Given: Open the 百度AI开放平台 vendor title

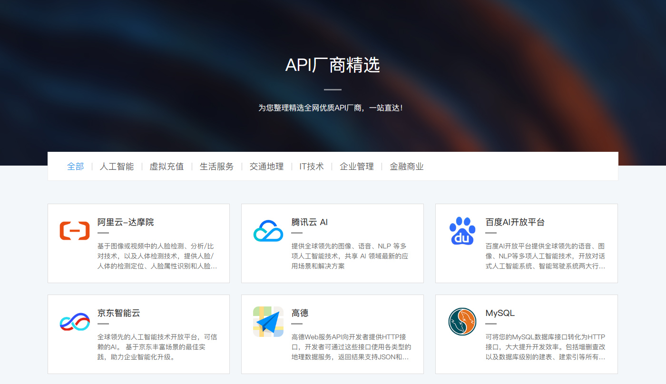Looking at the screenshot, I should pyautogui.click(x=515, y=222).
